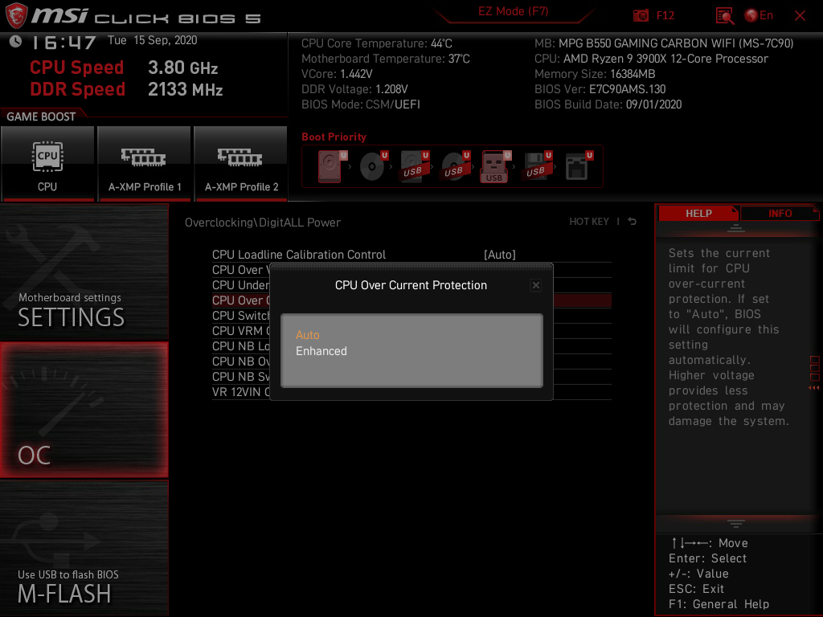
Task: Select the USB CD/DVD boot device icon
Action: 456,166
